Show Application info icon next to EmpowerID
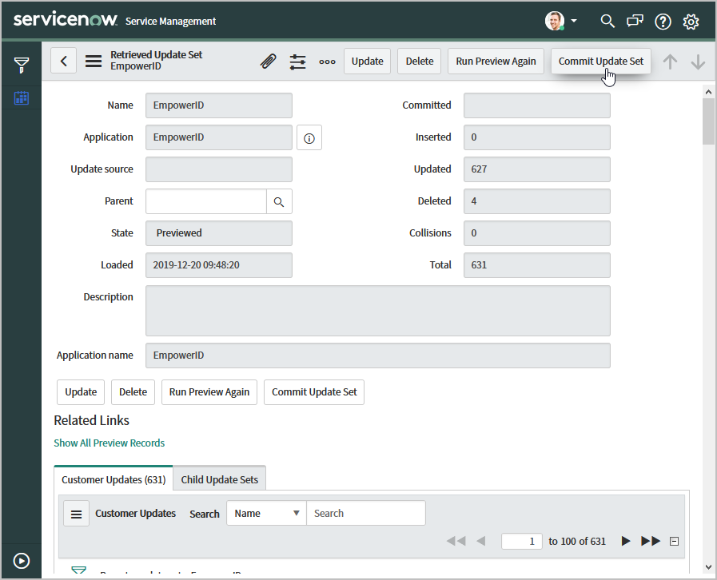This screenshot has width=717, height=580. click(x=309, y=138)
